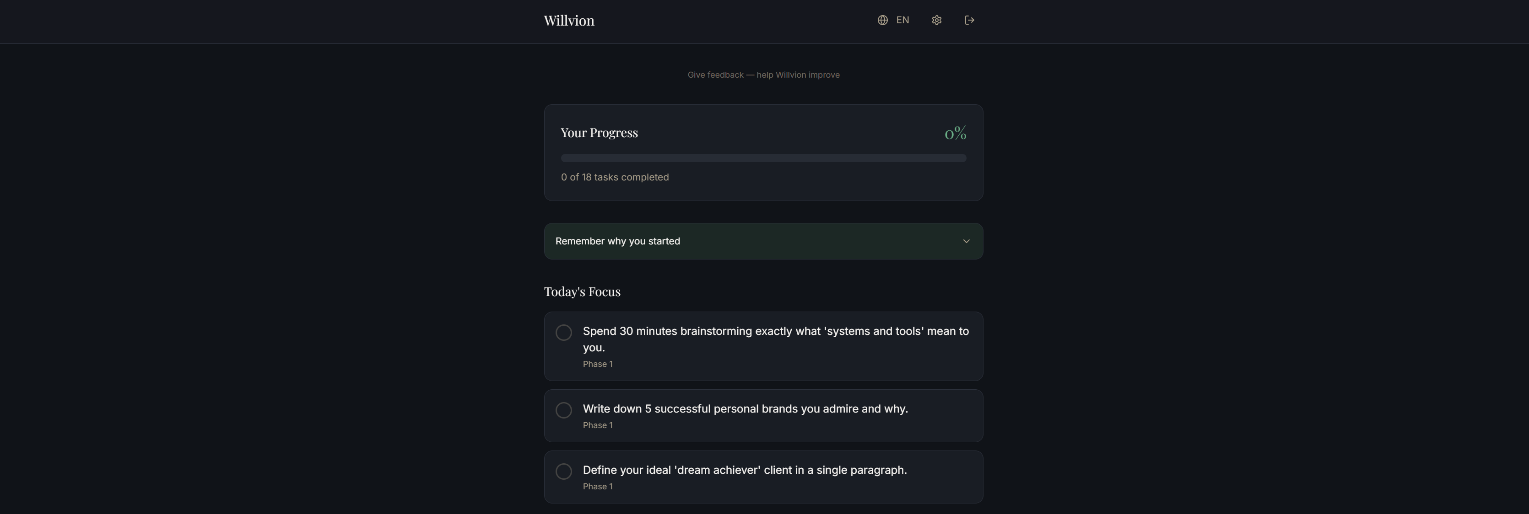
Task: Open the language globe icon
Action: (x=881, y=20)
